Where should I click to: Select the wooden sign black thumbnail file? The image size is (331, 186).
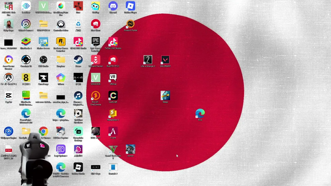(x=61, y=97)
